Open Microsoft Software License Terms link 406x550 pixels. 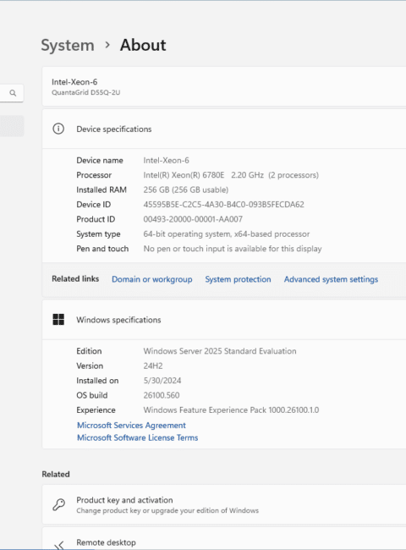[137, 437]
